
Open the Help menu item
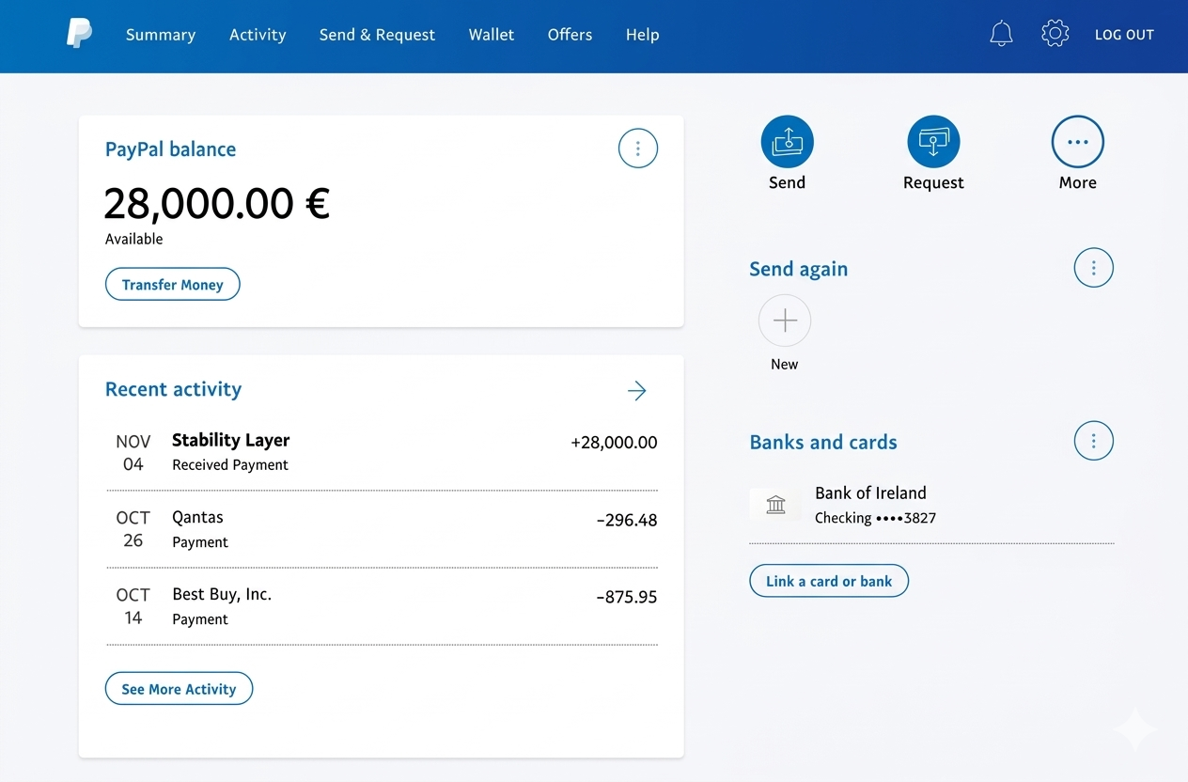click(x=642, y=35)
